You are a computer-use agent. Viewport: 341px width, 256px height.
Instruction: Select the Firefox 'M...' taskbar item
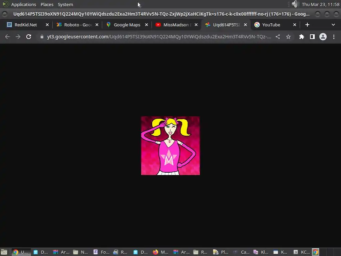point(161,252)
